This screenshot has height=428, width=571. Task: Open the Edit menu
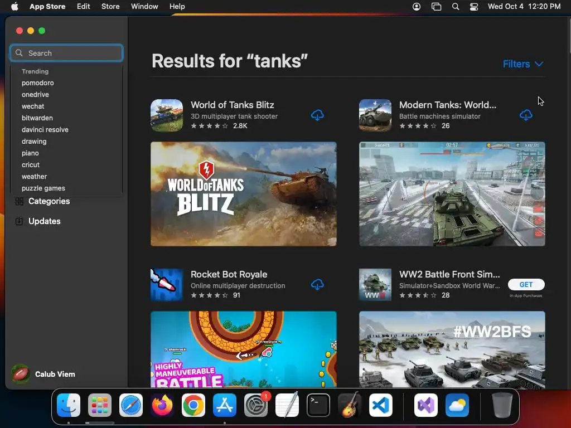click(x=84, y=6)
